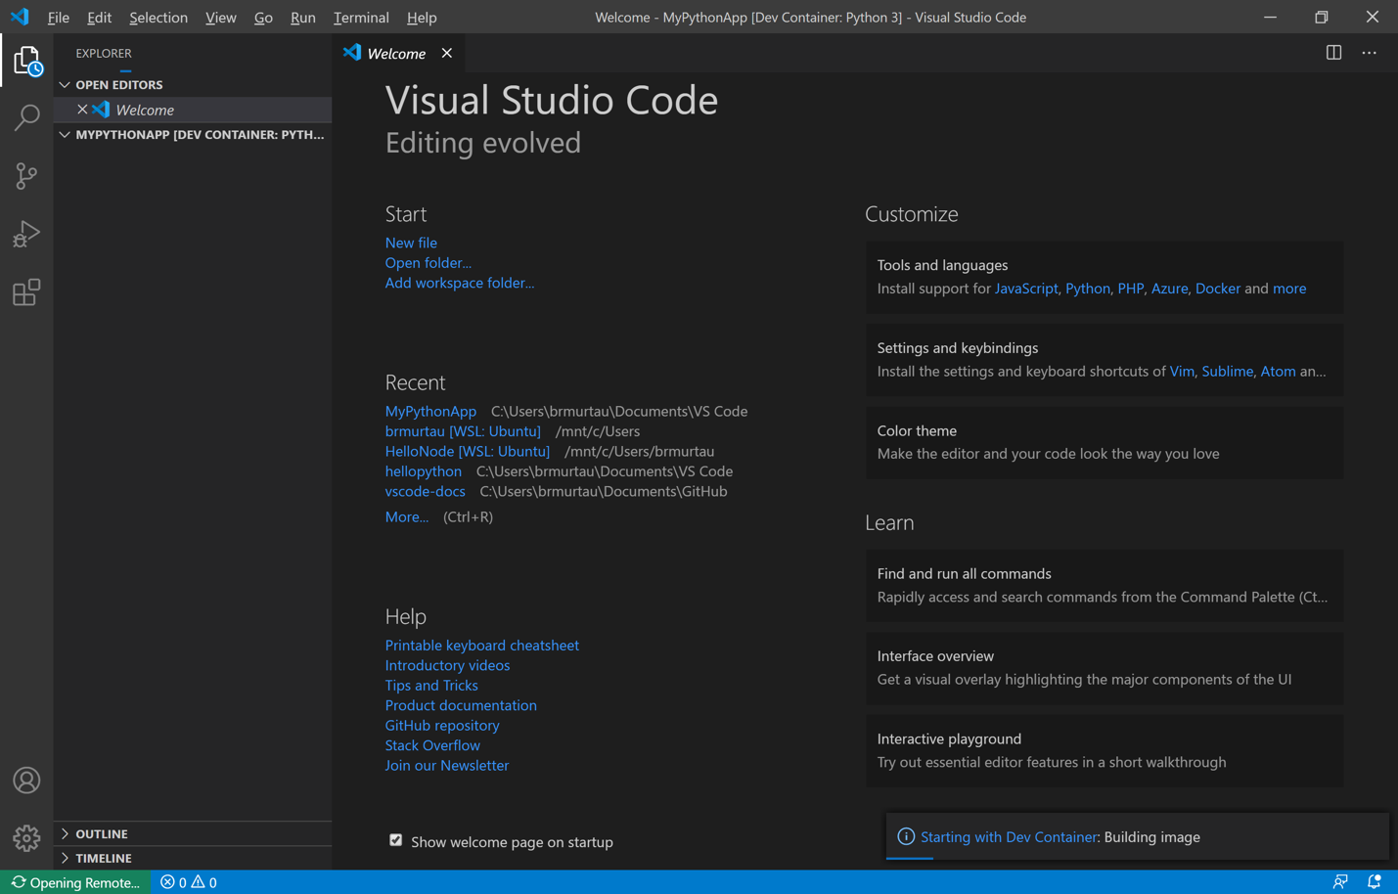Open the Extensions marketplace view
This screenshot has height=894, width=1398.
[x=26, y=291]
